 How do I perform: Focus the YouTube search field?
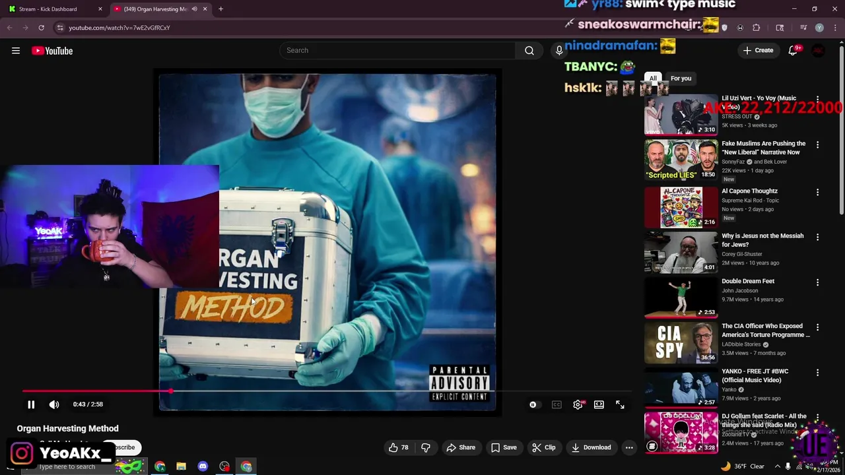397,50
